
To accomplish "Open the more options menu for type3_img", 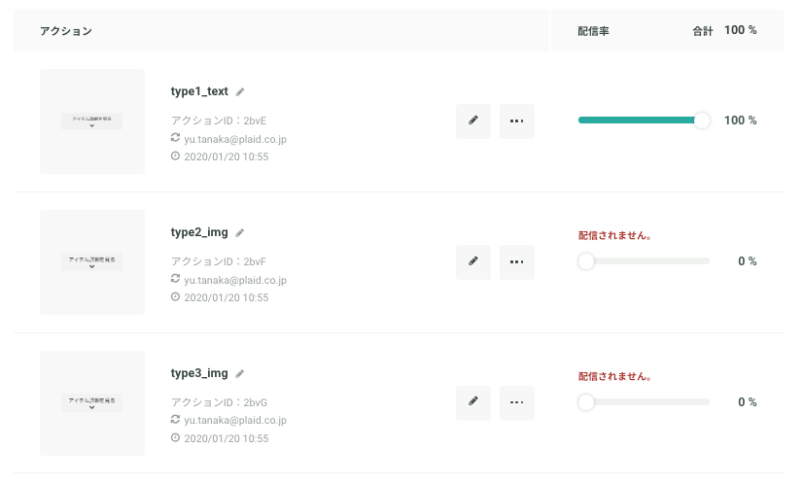I will [517, 403].
